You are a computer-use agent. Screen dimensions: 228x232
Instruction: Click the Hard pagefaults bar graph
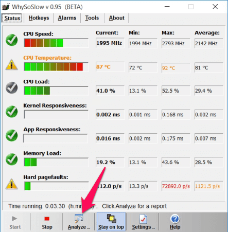tap(56, 186)
